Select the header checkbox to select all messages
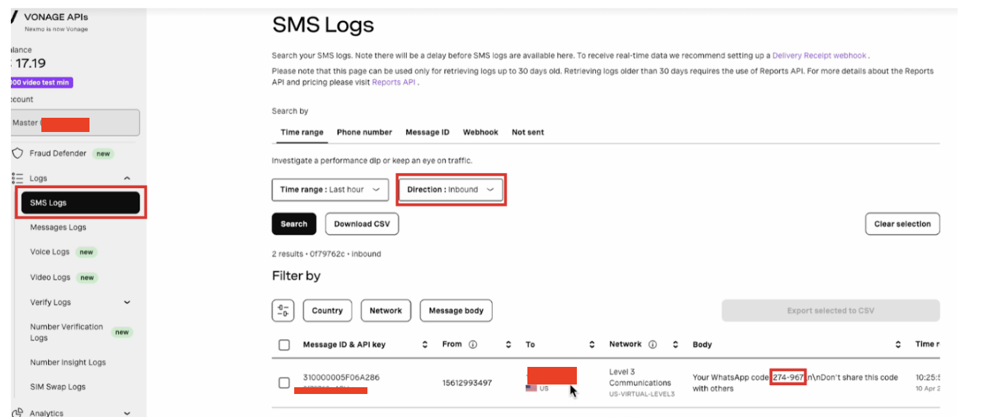 coord(285,345)
